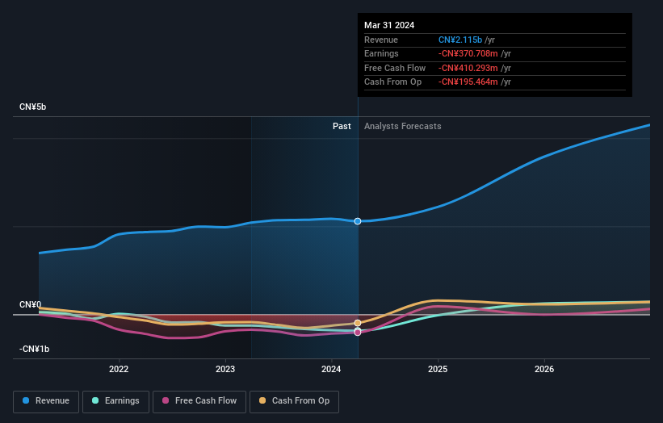Click the 'Analysts Forecasts' label
This screenshot has width=663, height=423.
pos(402,127)
